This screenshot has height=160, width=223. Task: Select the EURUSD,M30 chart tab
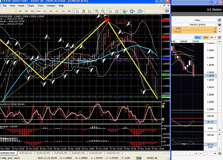pos(8,153)
